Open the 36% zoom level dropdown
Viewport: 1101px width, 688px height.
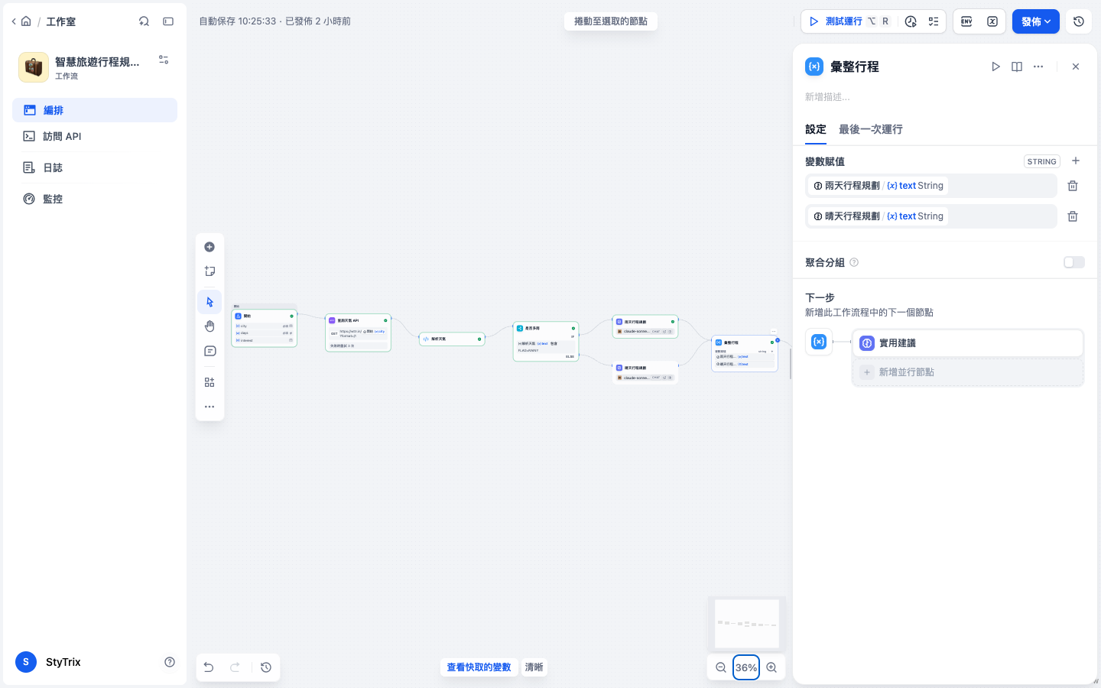click(746, 667)
